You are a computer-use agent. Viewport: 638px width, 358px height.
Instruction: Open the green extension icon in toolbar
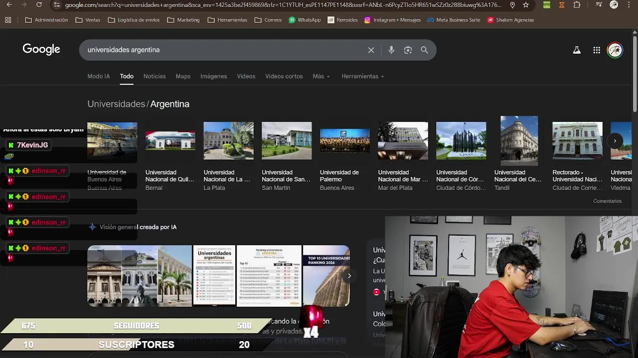click(x=547, y=5)
